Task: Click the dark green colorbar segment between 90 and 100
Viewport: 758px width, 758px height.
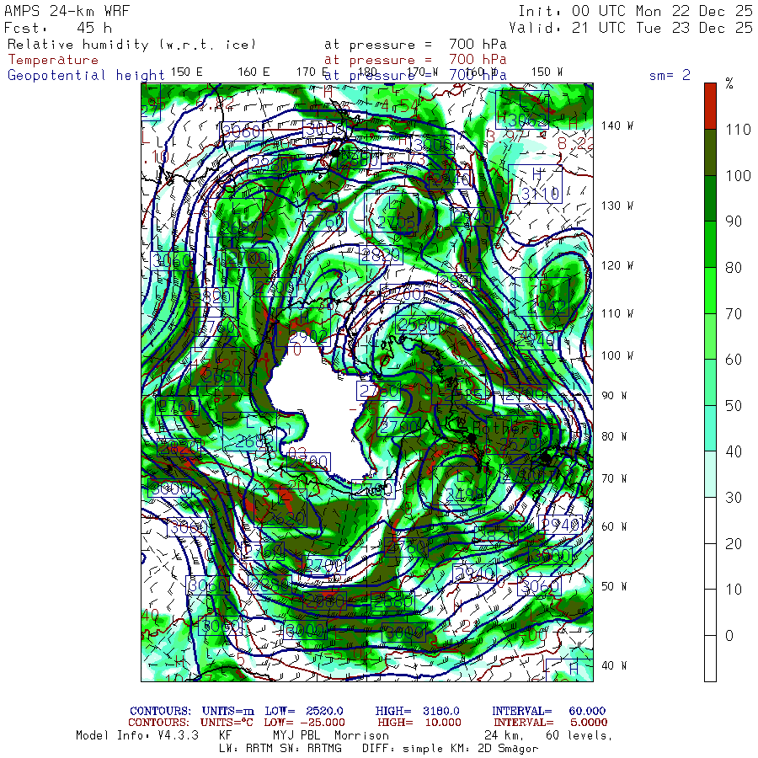Action: (710, 198)
